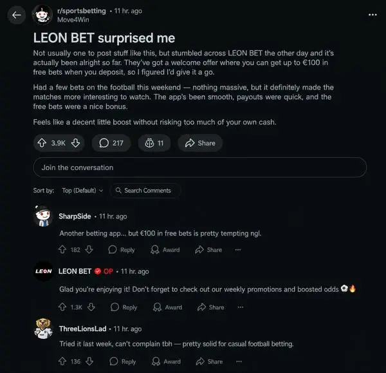Share the main post
The image size is (386, 373).
pyautogui.click(x=200, y=143)
